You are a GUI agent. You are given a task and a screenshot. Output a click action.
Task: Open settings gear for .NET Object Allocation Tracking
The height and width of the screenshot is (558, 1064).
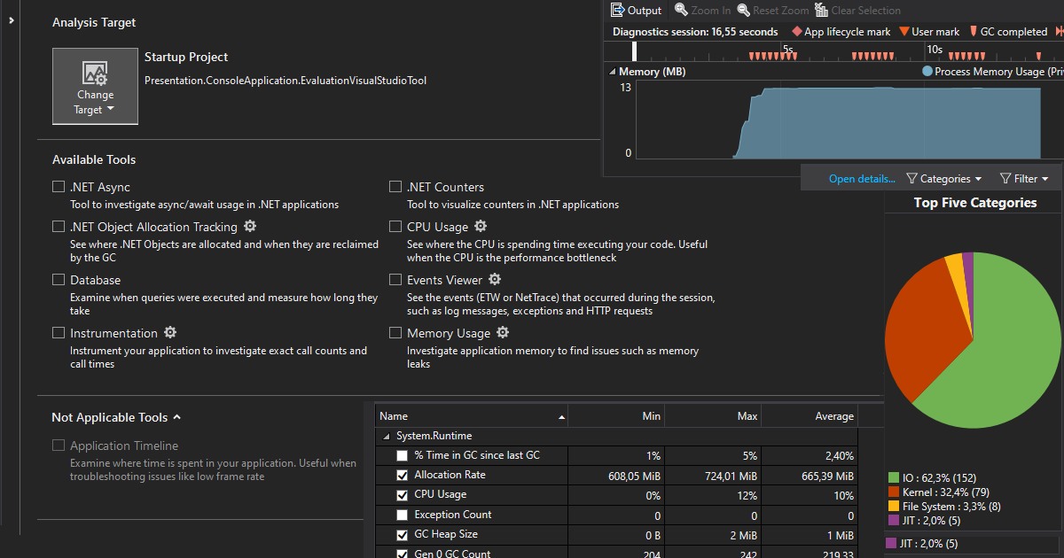pos(250,227)
